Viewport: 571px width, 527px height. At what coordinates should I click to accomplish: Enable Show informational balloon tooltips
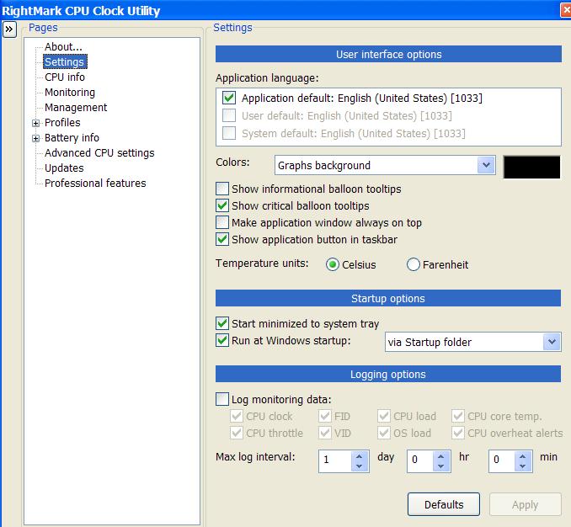(x=222, y=189)
